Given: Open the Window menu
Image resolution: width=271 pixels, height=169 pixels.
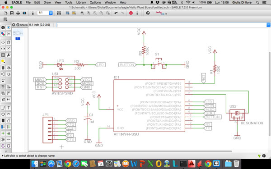Looking at the screenshot, I should (110, 2).
